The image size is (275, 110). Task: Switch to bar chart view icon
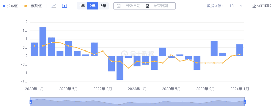click(65, 6)
